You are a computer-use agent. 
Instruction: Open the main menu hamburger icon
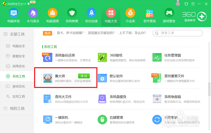pos(193,4)
